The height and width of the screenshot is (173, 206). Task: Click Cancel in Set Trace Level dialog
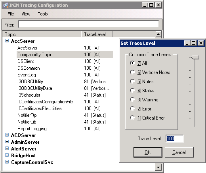[x=179, y=152]
